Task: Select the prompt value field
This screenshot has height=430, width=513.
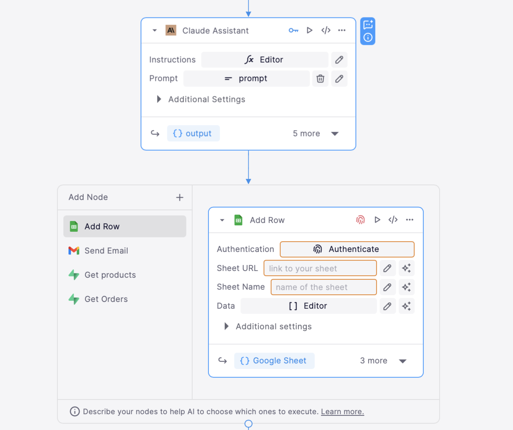Action: (x=247, y=79)
